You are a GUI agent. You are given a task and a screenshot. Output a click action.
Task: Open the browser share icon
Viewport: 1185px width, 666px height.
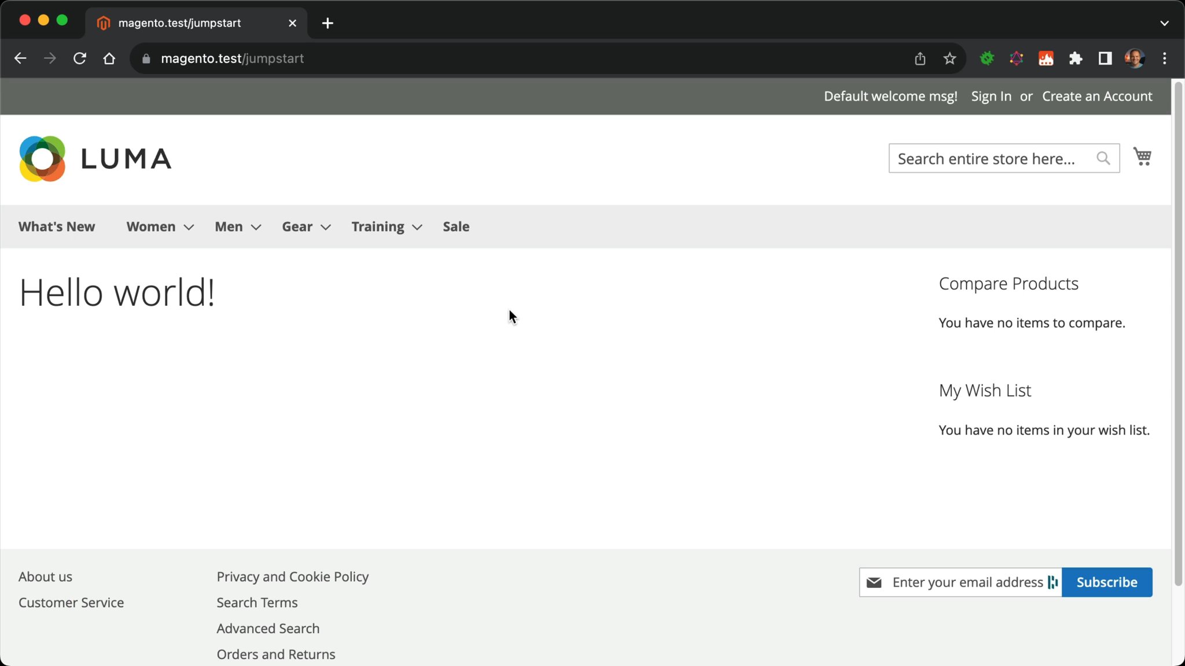click(920, 58)
